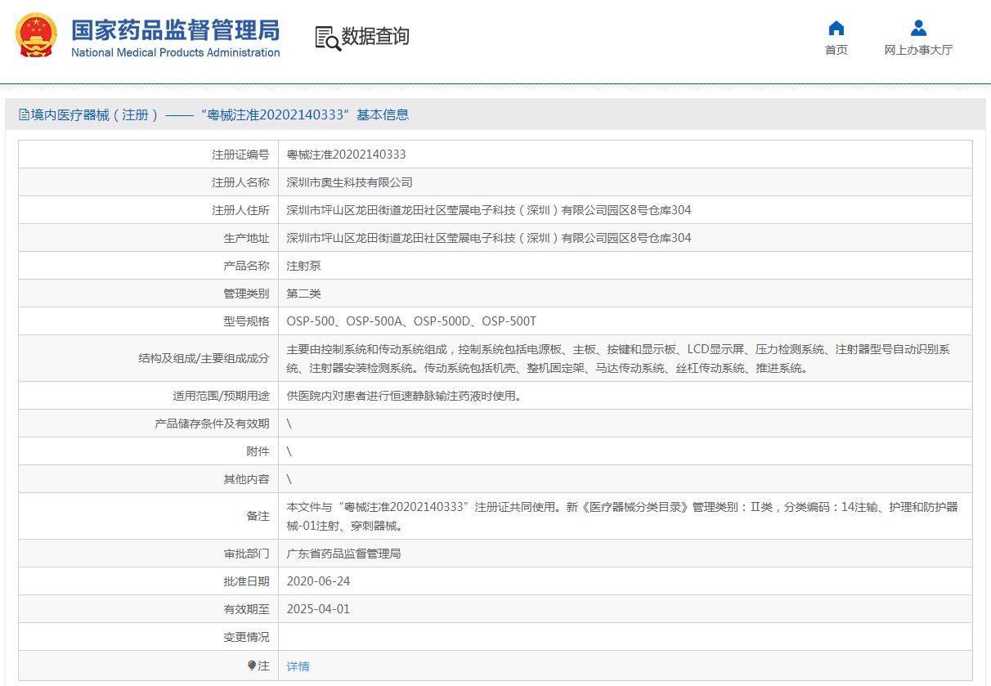991x686 pixels.
Task: Select the 备注 remark text
Action: coord(621,516)
